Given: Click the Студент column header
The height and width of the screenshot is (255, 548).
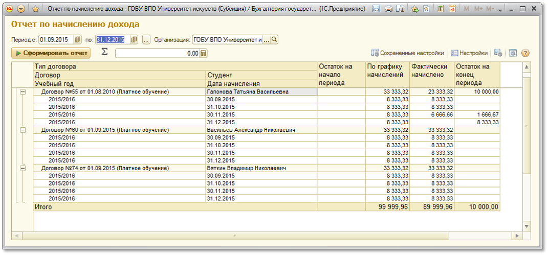Looking at the screenshot, I should tap(261, 75).
